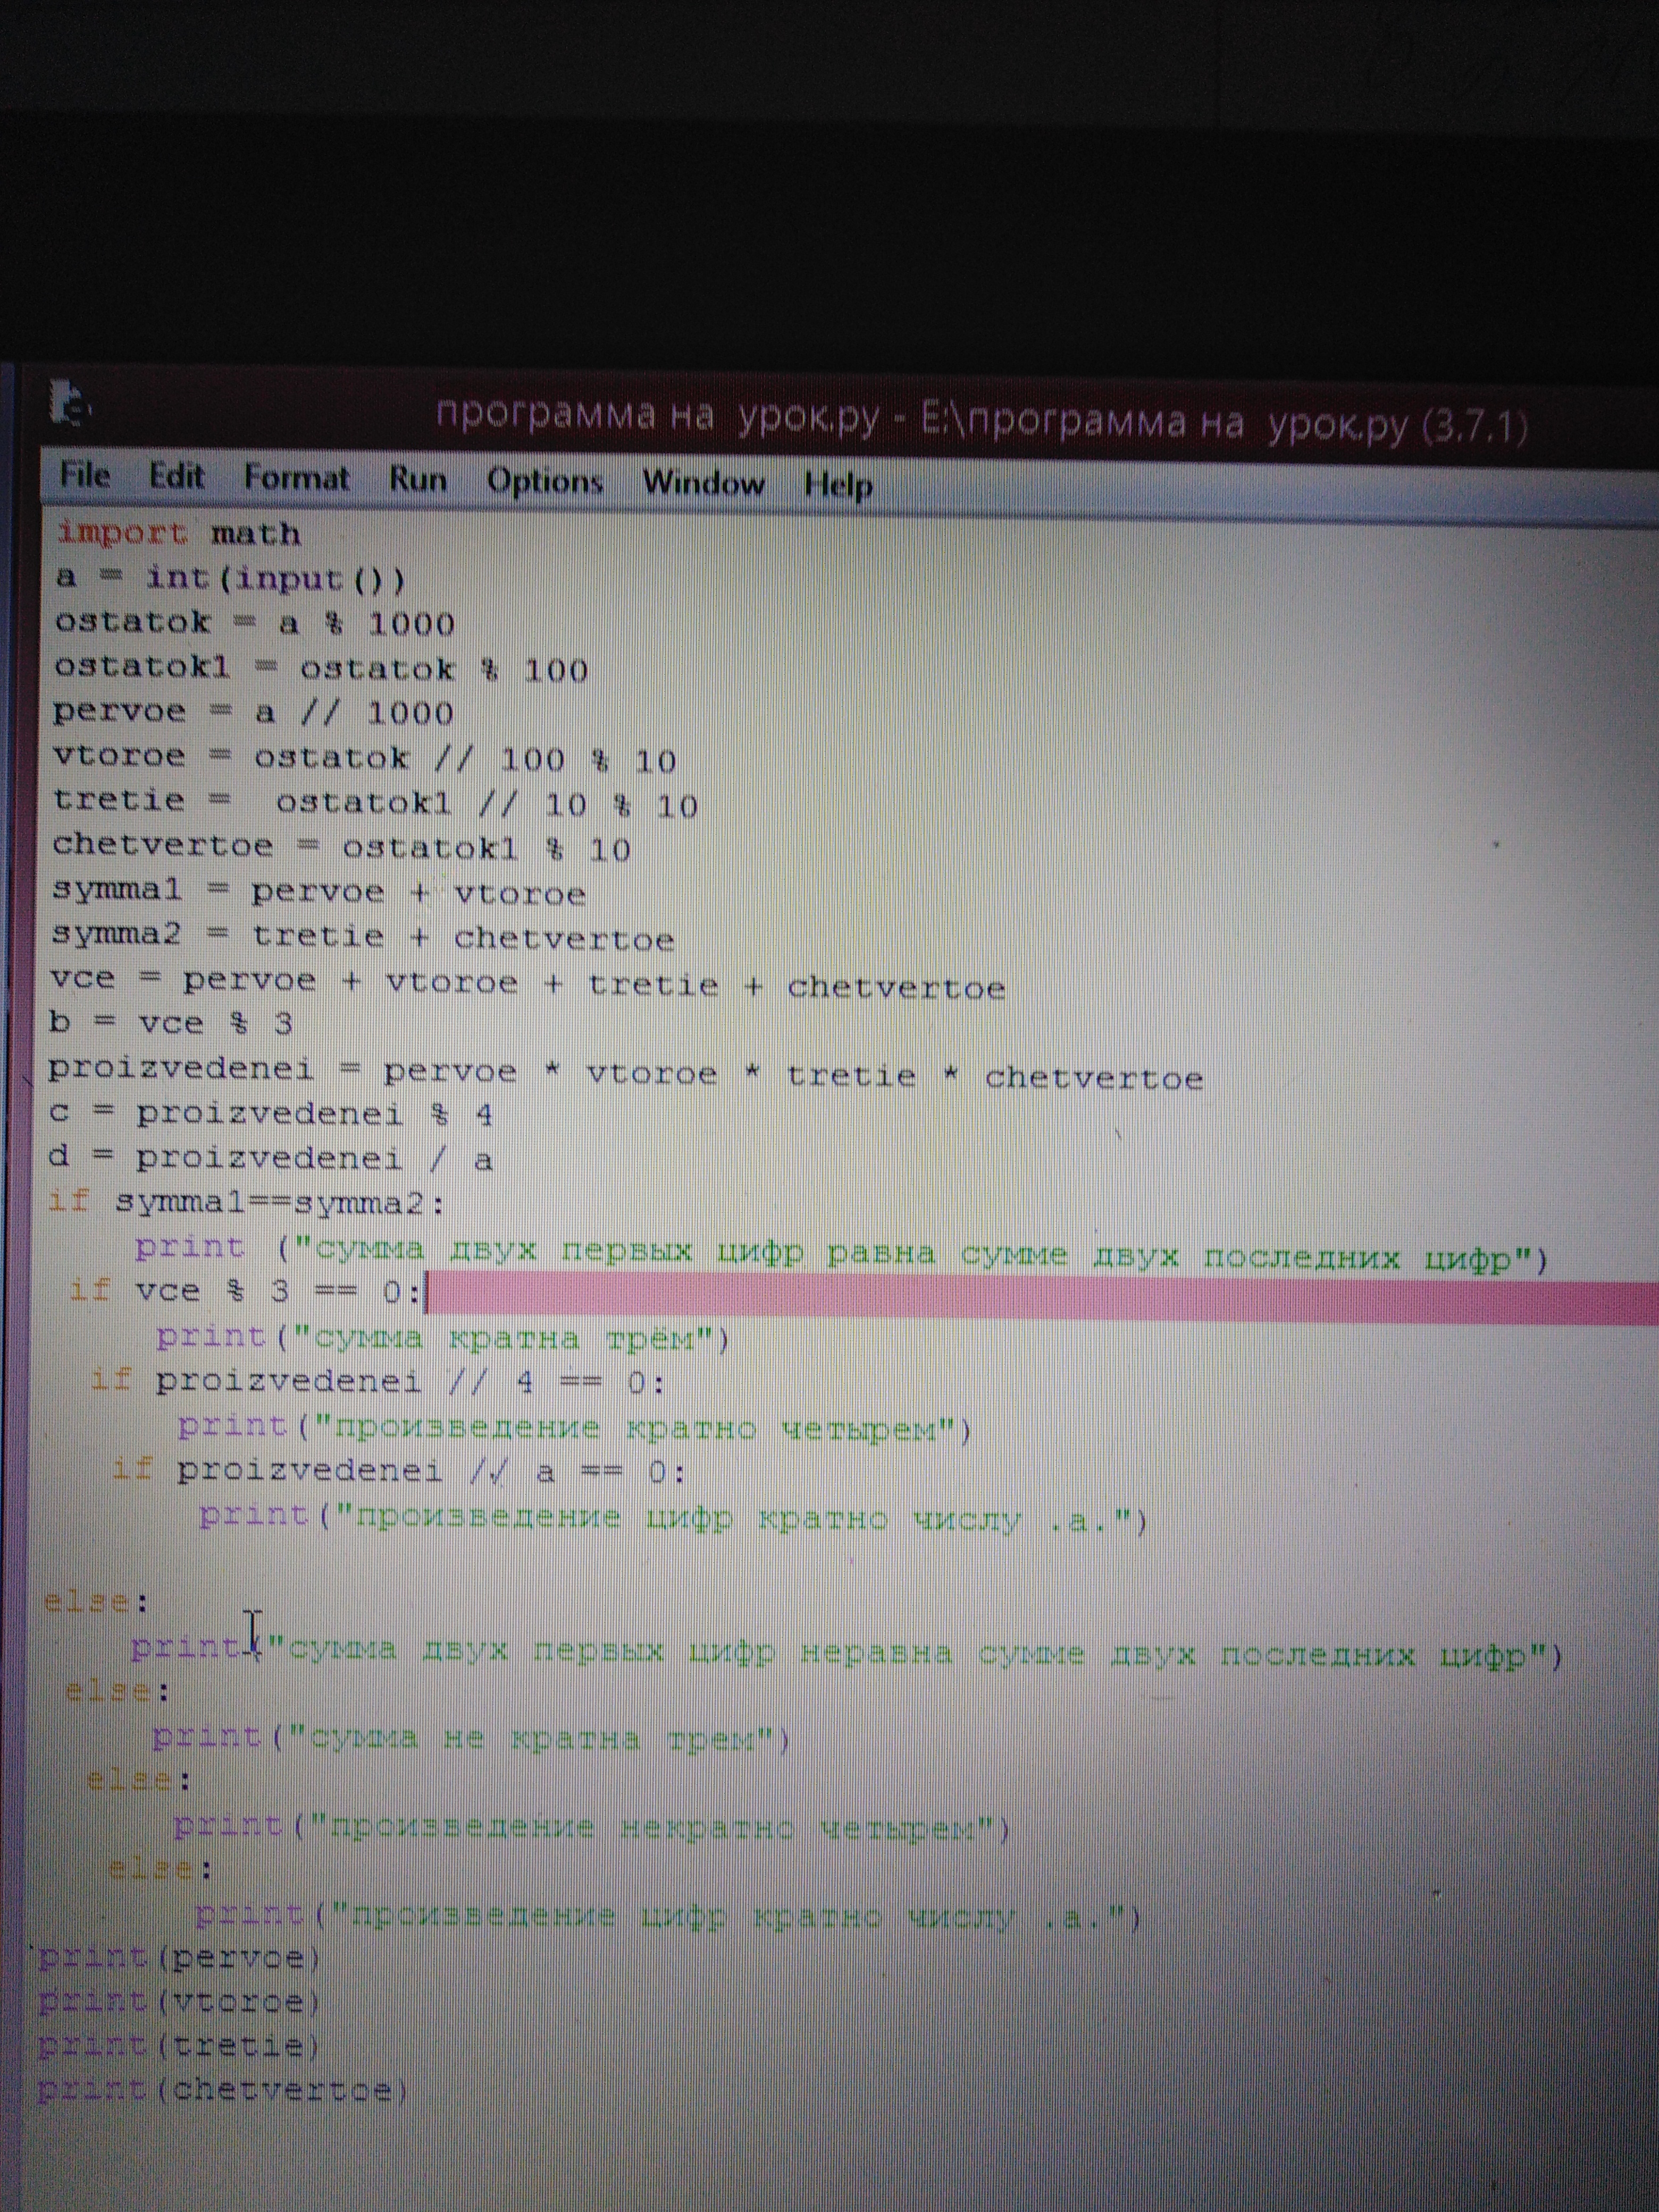The image size is (1659, 2212).
Task: Click the line starting 'vce = pervoe + vtoroe'
Action: (x=528, y=984)
